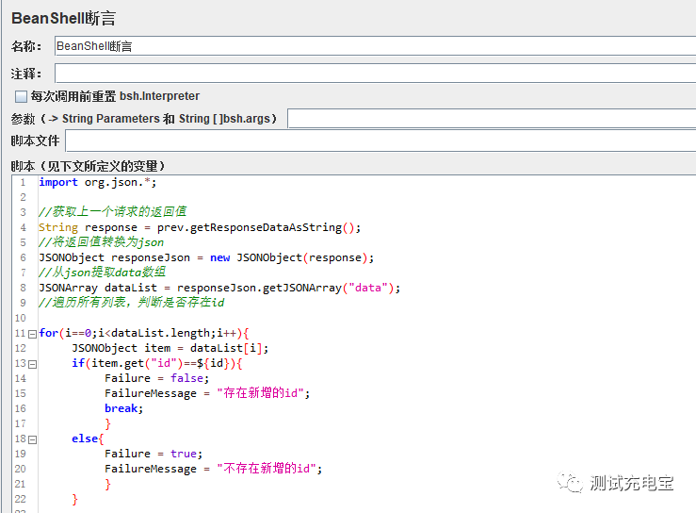The height and width of the screenshot is (513, 696).
Task: Click the 脚本文件 script file input field
Action: tap(380, 141)
